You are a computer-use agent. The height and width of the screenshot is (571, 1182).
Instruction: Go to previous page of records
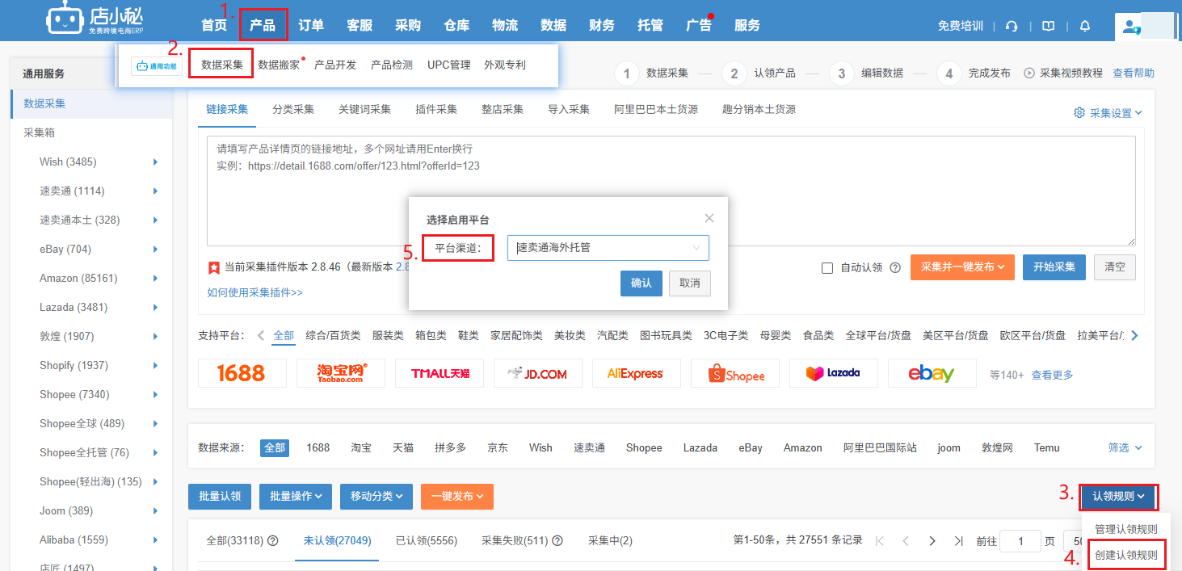906,540
